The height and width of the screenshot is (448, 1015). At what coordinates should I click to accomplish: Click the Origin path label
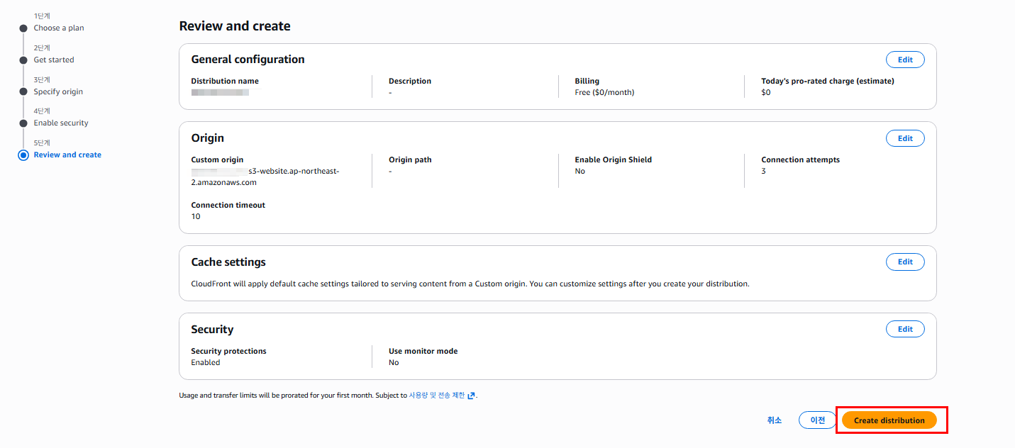pos(411,160)
